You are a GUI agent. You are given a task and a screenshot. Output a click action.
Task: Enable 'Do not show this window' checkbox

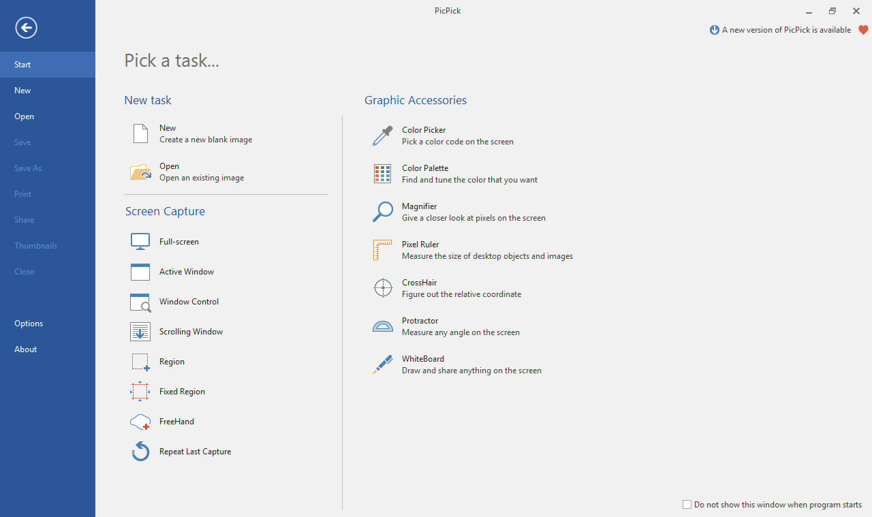pos(687,505)
